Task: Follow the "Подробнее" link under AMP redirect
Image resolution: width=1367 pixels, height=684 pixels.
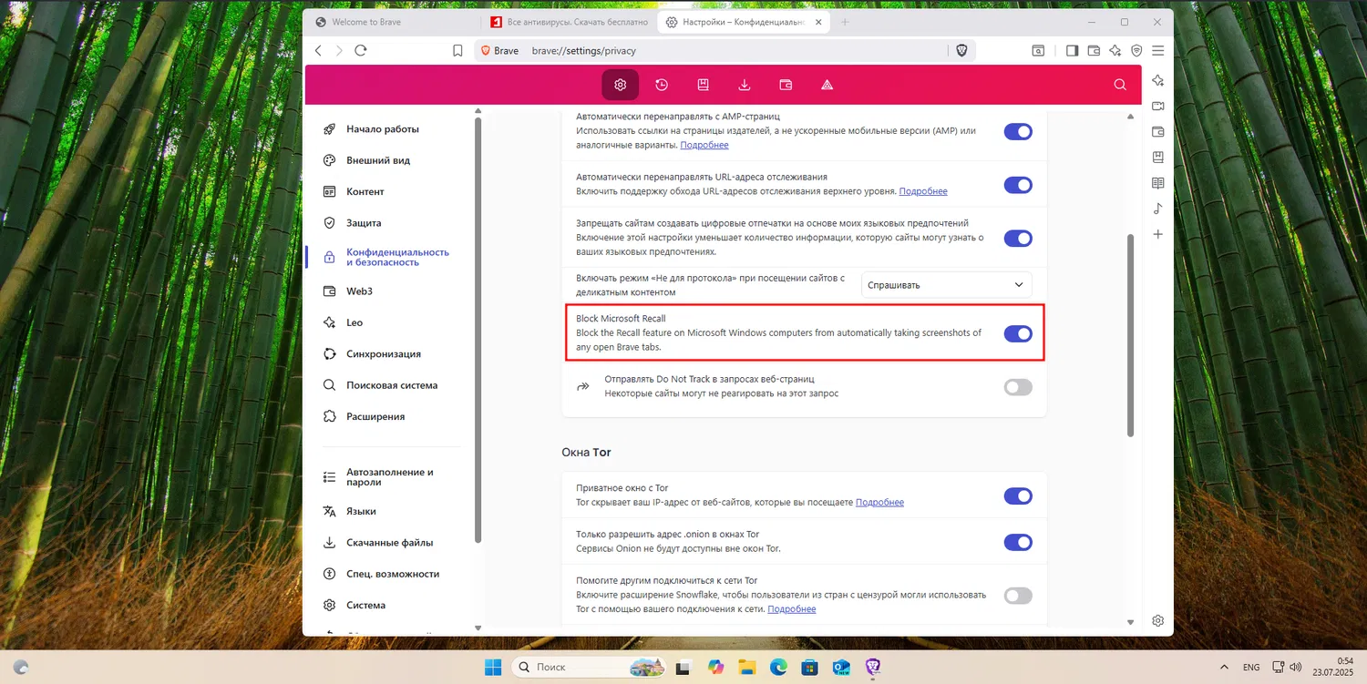Action: 704,145
